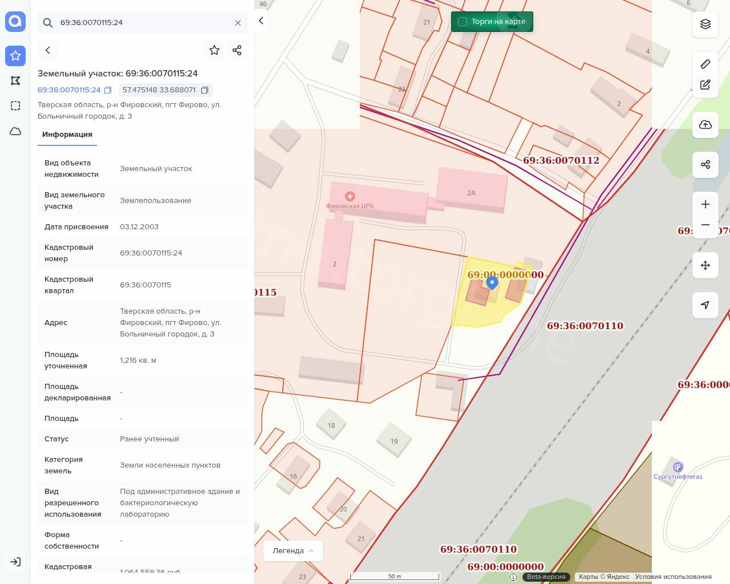Enable the Торги на карте checkbox
This screenshot has width=730, height=584.
463,22
